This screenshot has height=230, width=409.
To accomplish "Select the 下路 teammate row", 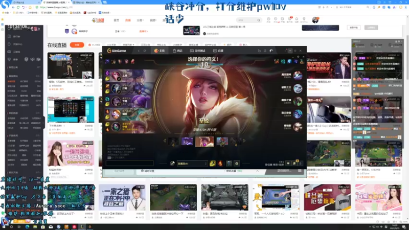I will tap(129, 101).
